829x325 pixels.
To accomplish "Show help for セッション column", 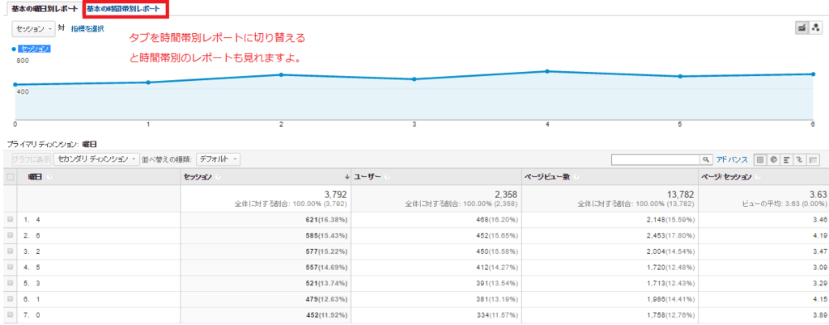I will [x=219, y=177].
